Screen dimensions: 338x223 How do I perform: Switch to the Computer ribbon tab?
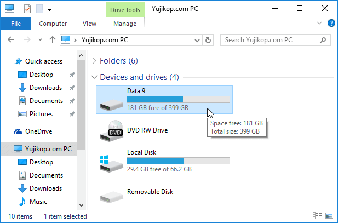53,24
